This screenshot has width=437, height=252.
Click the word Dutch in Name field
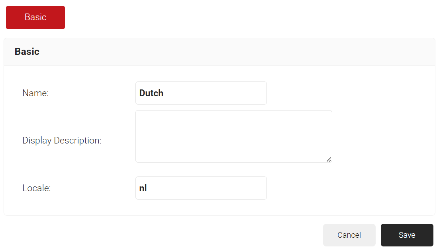[x=151, y=93]
